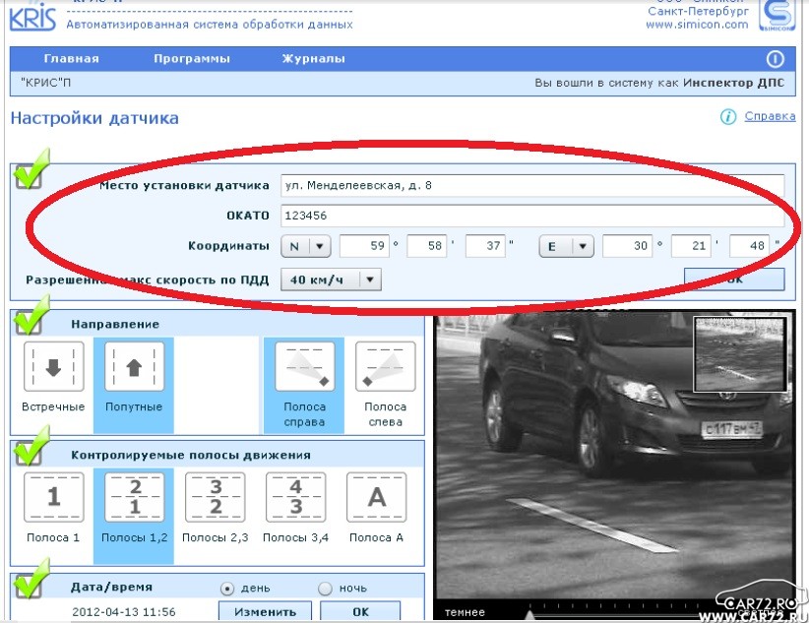The height and width of the screenshot is (623, 809).
Task: Toggle the sensor location section checkmark
Action: [x=31, y=170]
